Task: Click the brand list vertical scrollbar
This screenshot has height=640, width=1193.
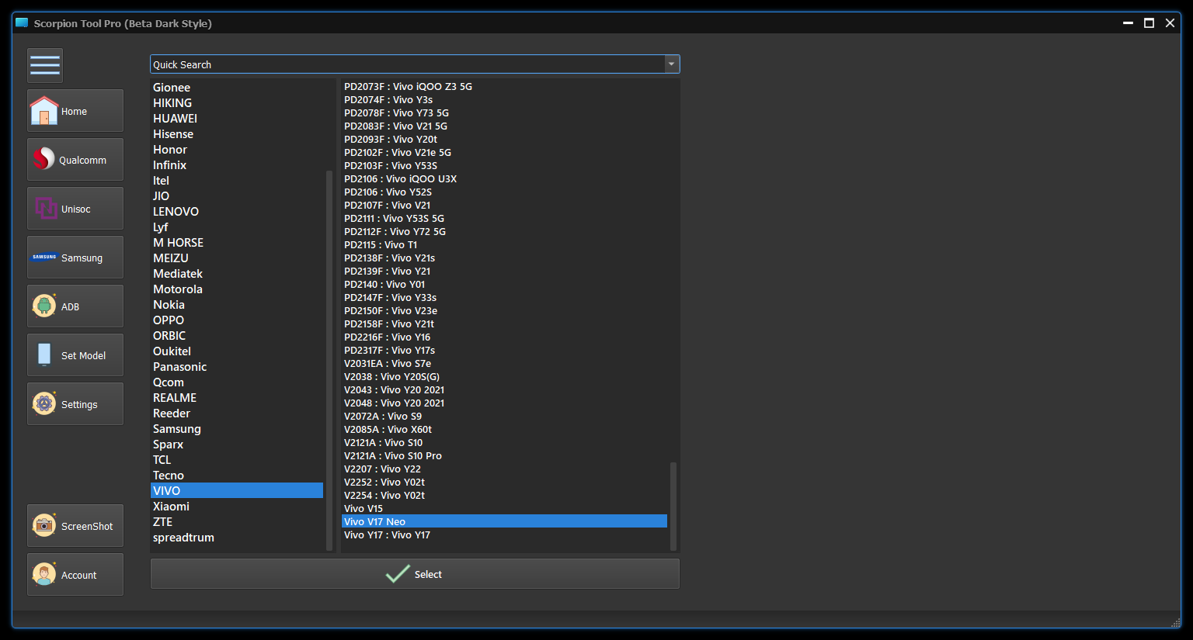Action: coord(329,357)
